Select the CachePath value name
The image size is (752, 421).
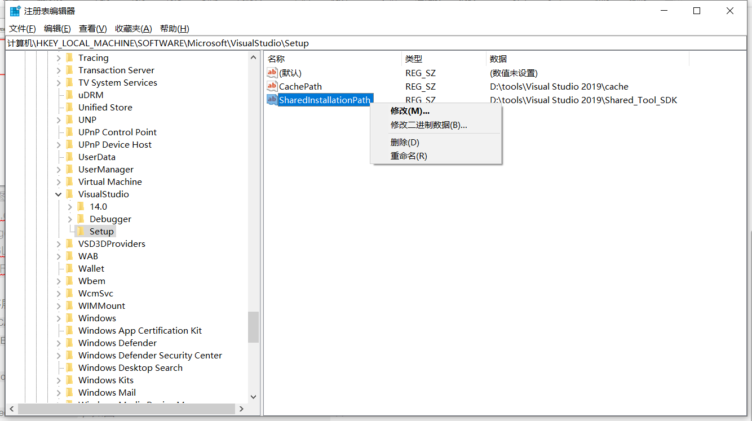click(300, 86)
